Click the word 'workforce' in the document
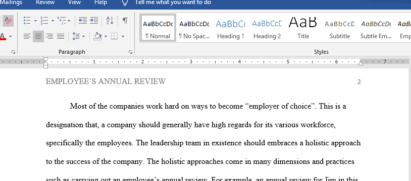Image resolution: width=411 pixels, height=181 pixels. tap(318, 125)
